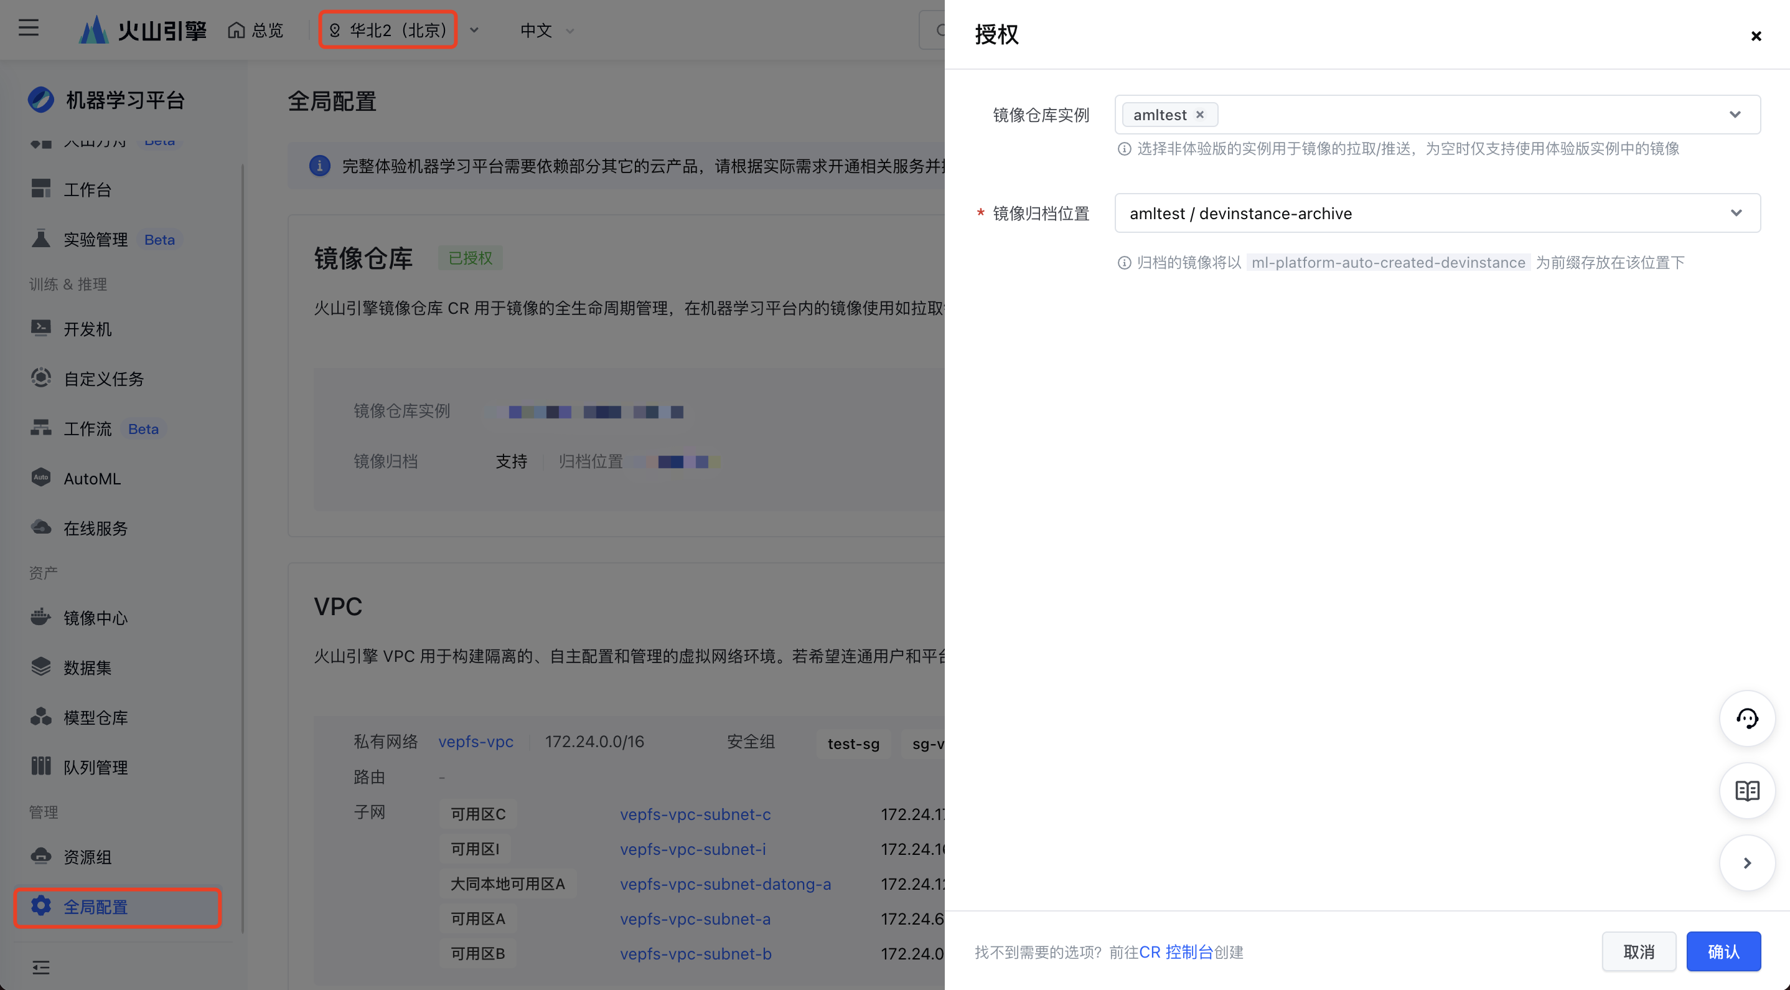This screenshot has width=1790, height=990.
Task: Open vepfs-vpc-subnet-a link
Action: tap(695, 918)
